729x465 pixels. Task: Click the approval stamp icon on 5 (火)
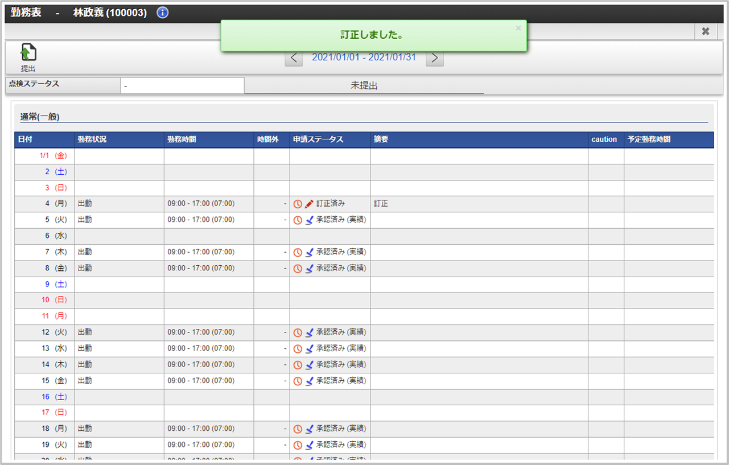pos(309,220)
